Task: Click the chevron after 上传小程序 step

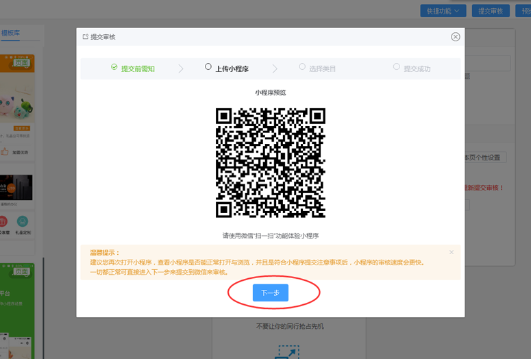Action: 275,69
